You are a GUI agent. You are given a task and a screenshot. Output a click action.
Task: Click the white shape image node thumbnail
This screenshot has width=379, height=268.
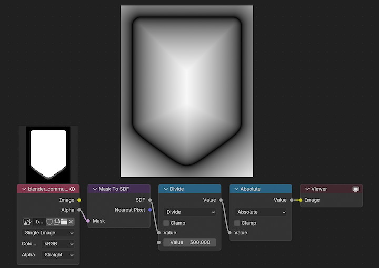(48, 154)
